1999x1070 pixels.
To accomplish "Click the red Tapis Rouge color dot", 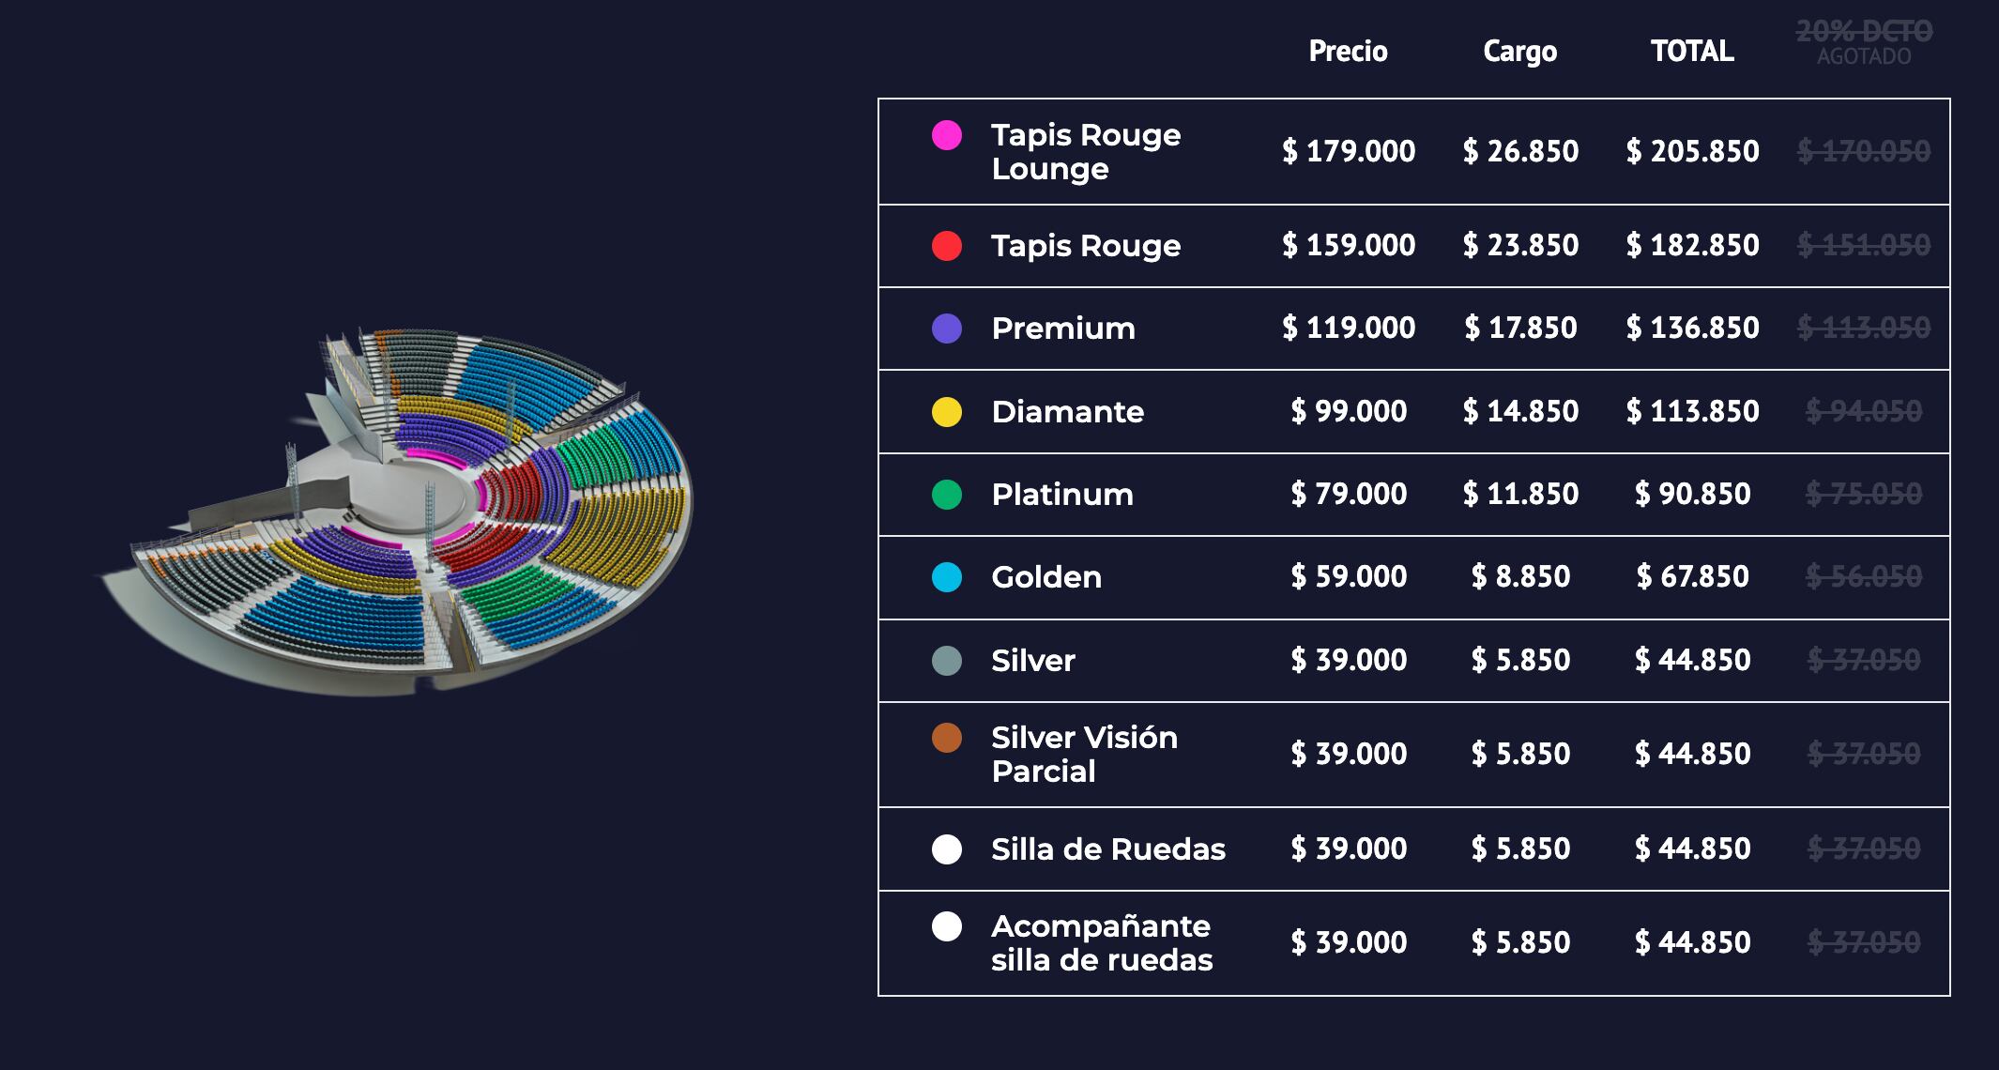I will click(946, 246).
